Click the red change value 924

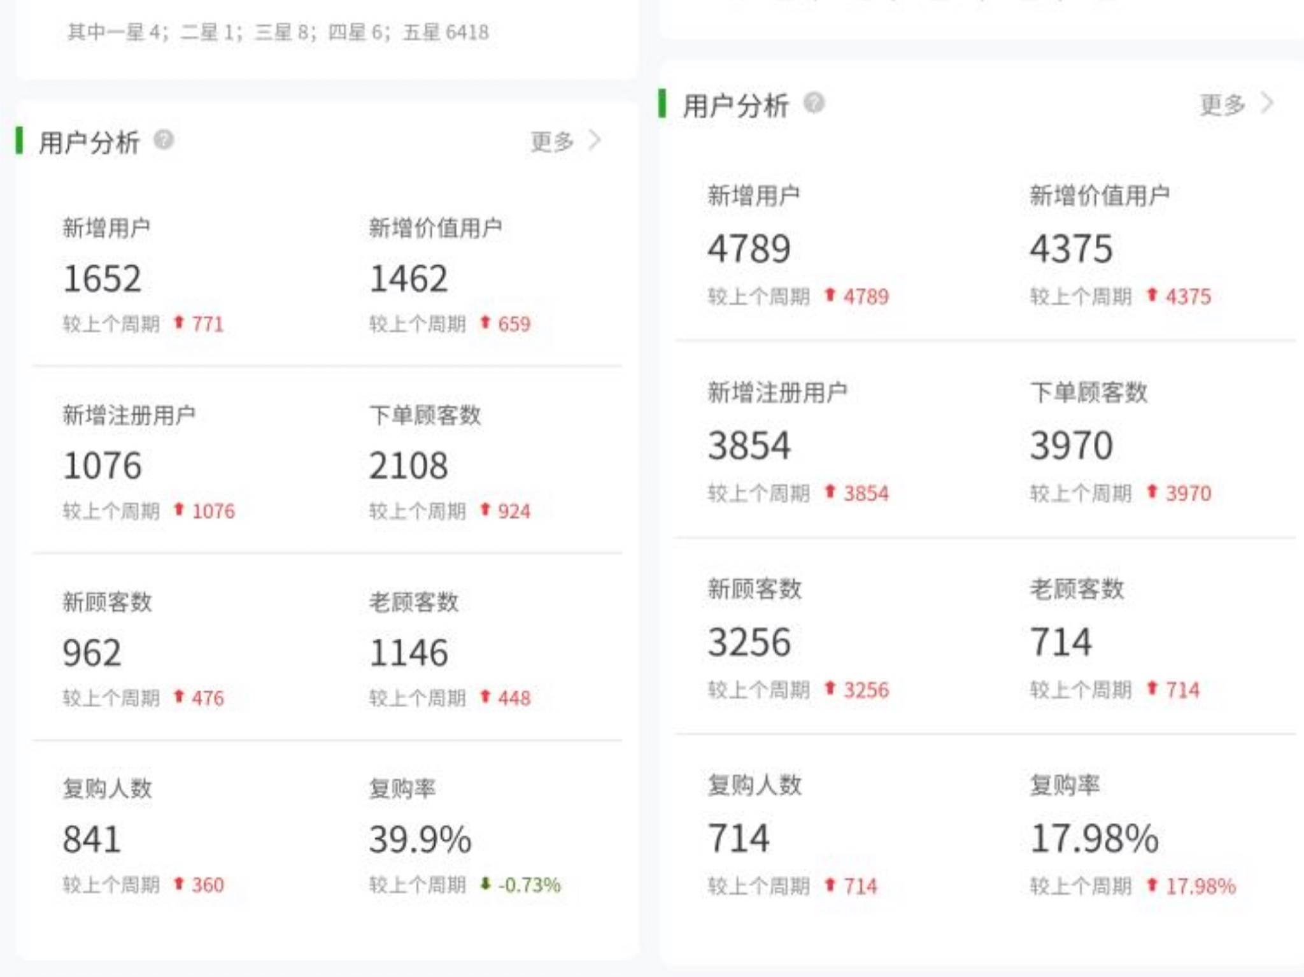(x=514, y=511)
